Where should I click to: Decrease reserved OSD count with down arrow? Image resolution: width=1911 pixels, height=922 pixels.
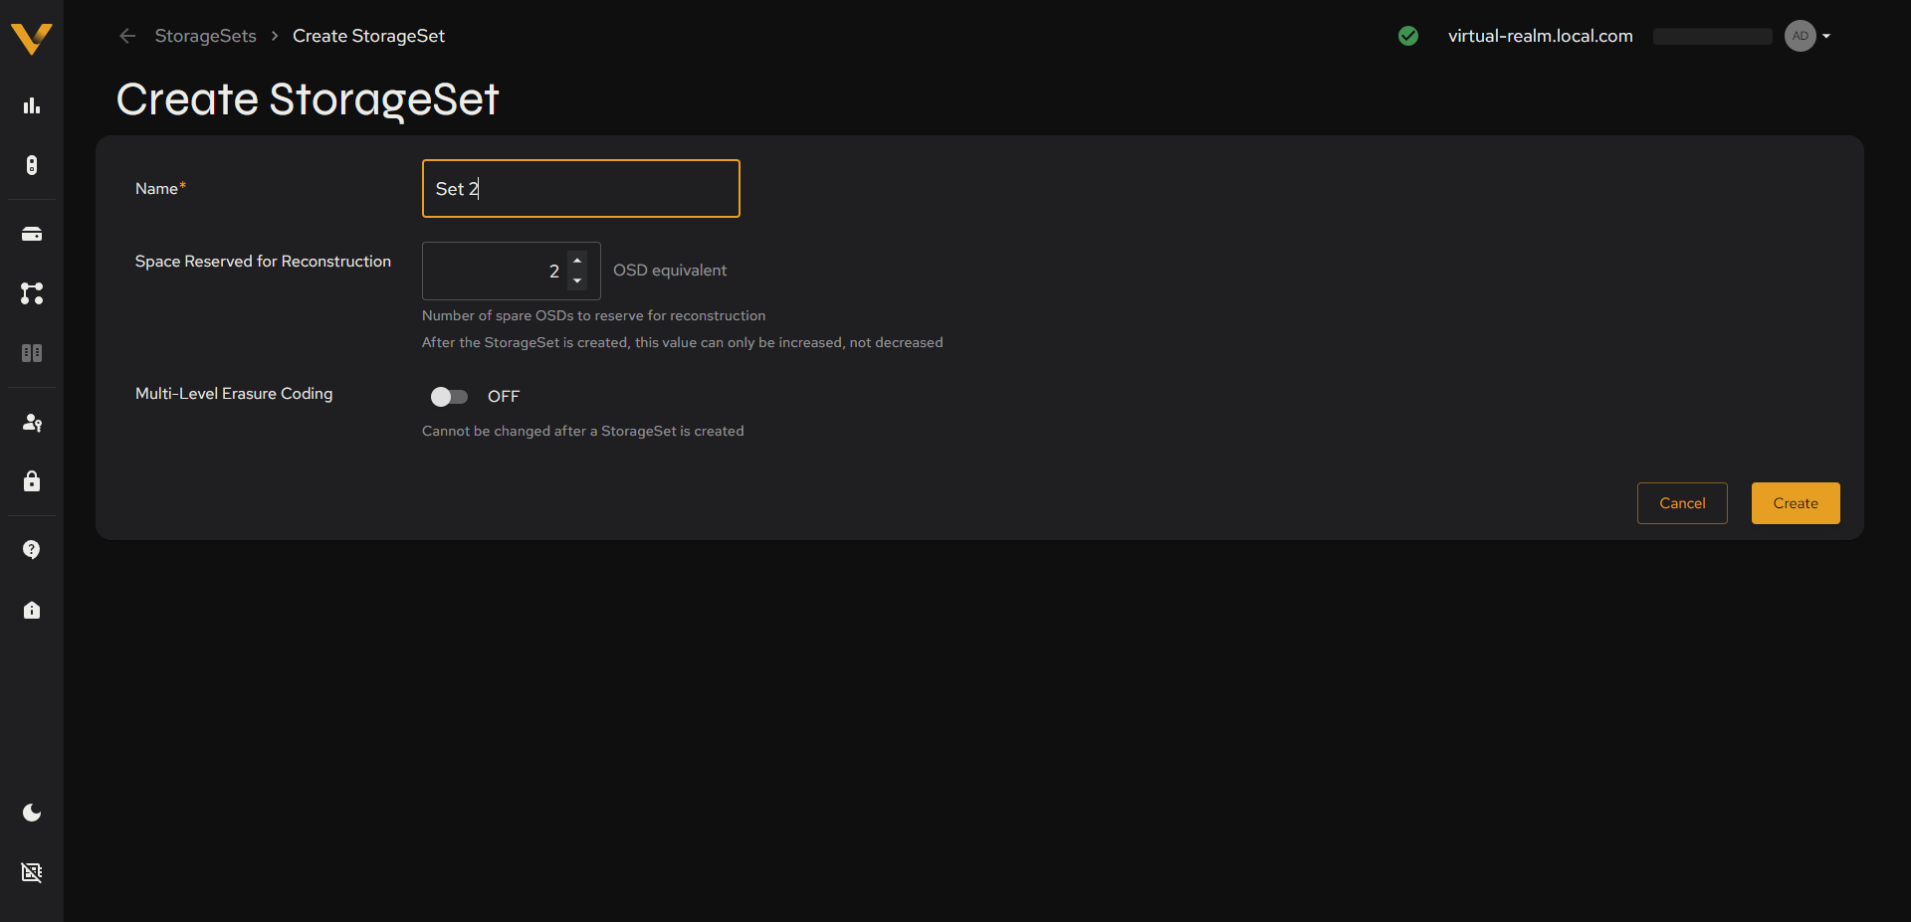(577, 281)
